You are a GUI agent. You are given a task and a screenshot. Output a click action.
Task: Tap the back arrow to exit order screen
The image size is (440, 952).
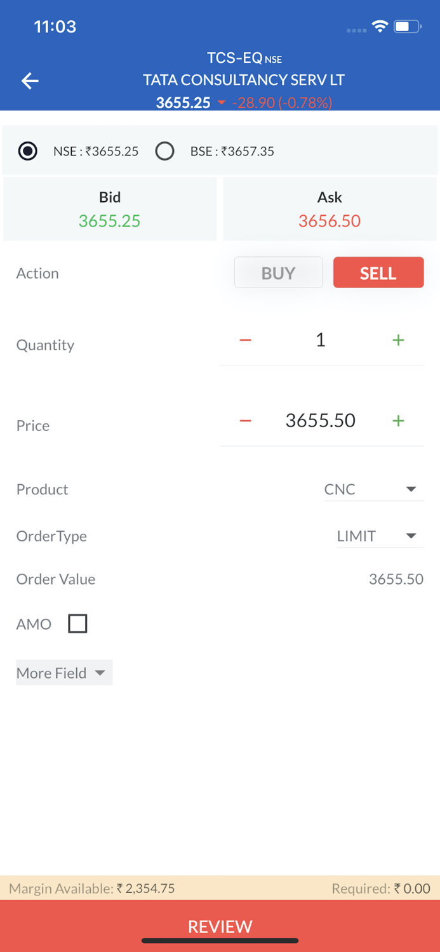[29, 81]
